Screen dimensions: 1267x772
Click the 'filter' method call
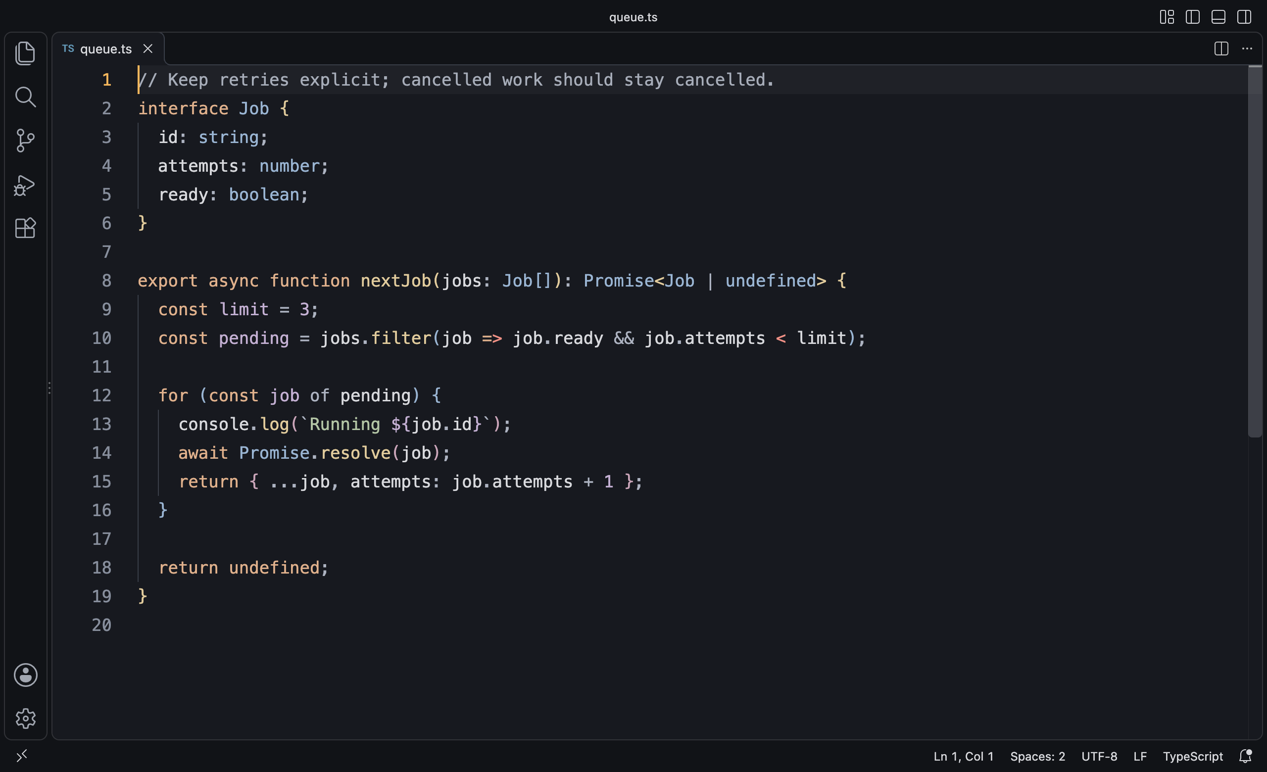[x=401, y=338]
